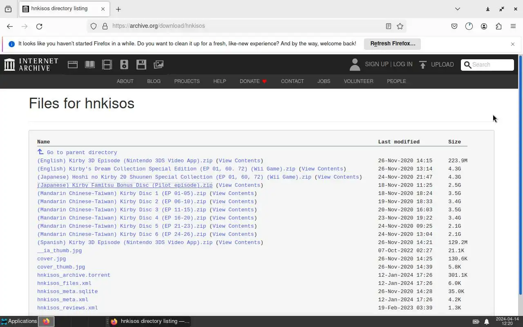
Task: Reload the page
Action: point(39,26)
